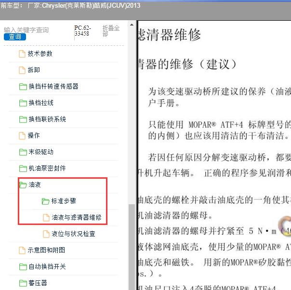291x290 pixels.
Task: Expand the 换档联锁系统 folder icon
Action: click(x=23, y=119)
